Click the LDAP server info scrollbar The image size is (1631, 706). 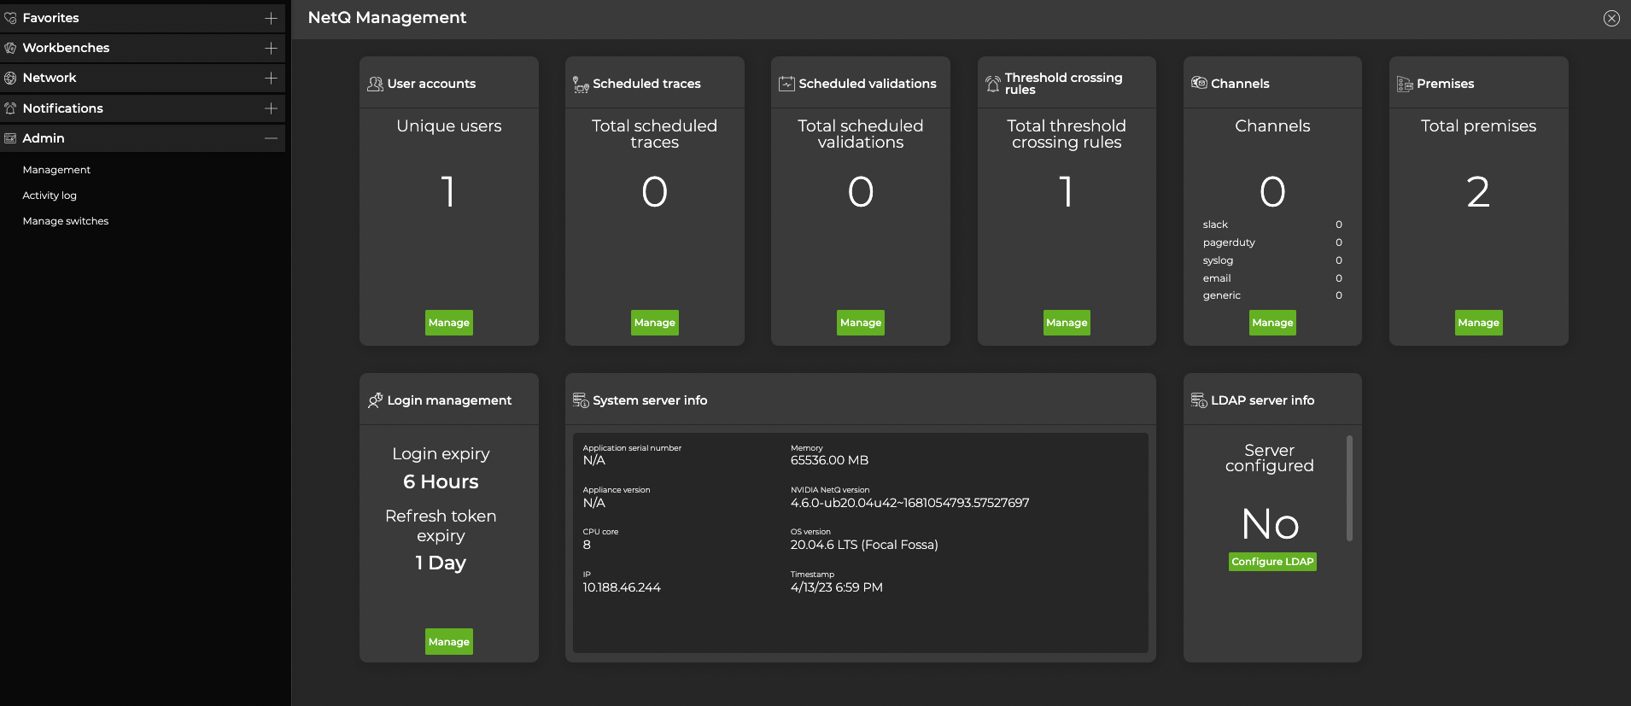pyautogui.click(x=1349, y=488)
